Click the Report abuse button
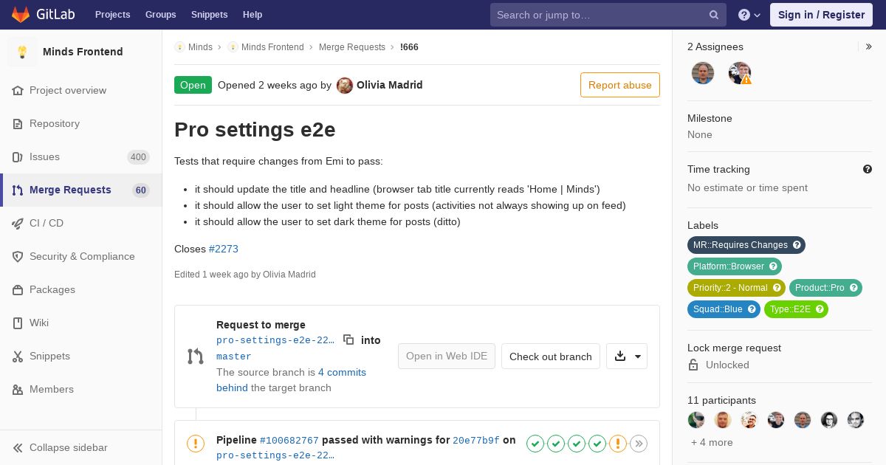Viewport: 886px width, 465px height. point(620,85)
